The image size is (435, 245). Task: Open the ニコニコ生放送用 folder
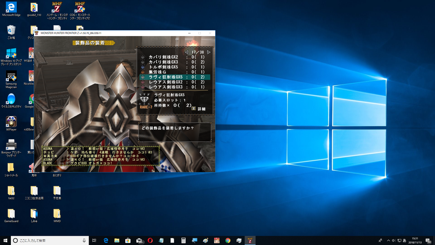pos(34,193)
